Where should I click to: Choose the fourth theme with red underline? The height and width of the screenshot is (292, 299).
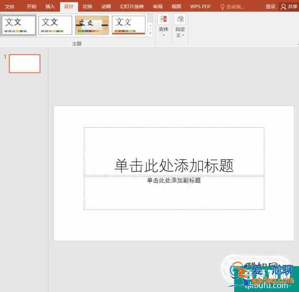[128, 25]
